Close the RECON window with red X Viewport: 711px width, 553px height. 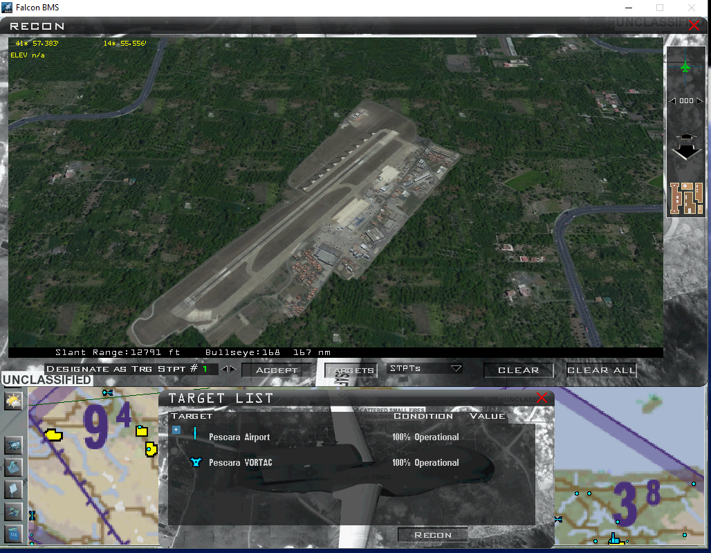[x=694, y=26]
